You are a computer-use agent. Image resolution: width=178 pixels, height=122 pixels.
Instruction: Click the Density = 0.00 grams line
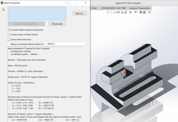tap(27, 60)
